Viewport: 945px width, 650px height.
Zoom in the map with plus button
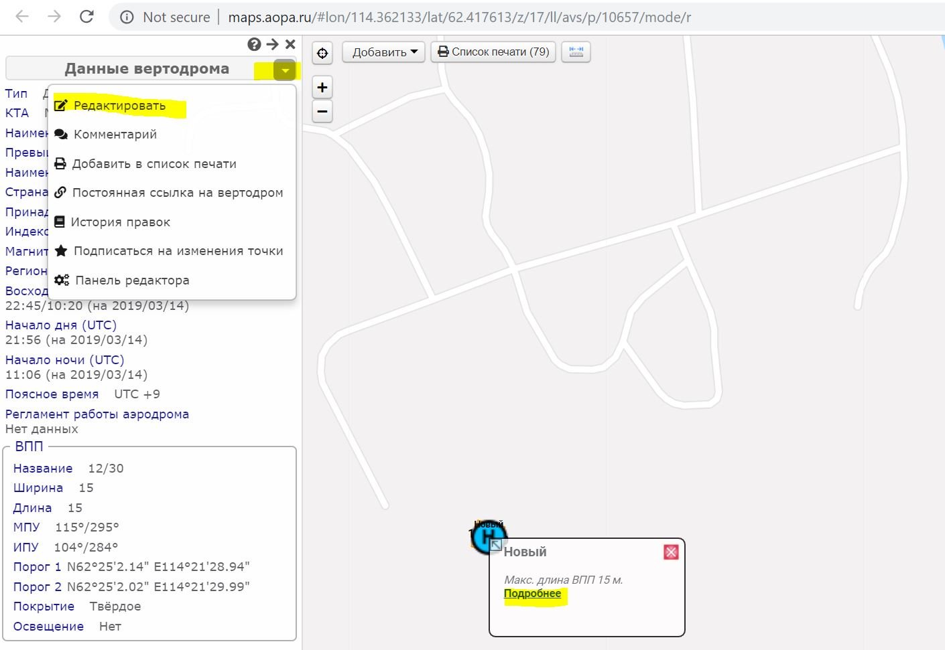click(322, 87)
